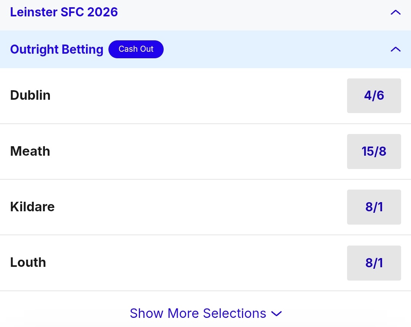Image resolution: width=411 pixels, height=327 pixels.
Task: Toggle Kildare 8/1 odds selection
Action: (374, 207)
